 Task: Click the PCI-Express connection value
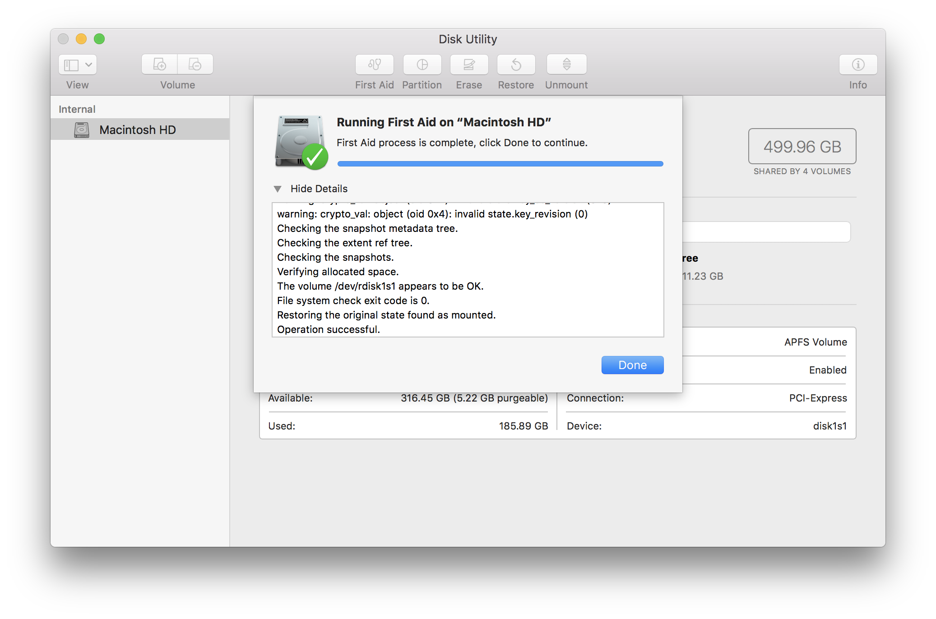[x=818, y=398]
